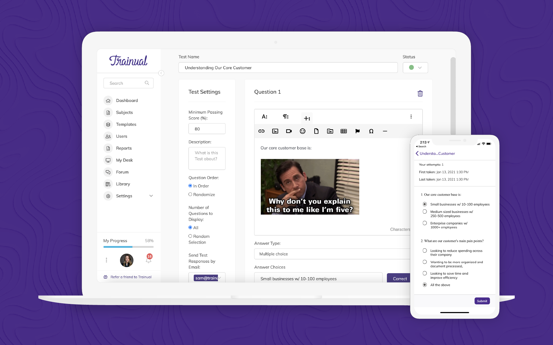Open Dashboard from the sidebar

(127, 101)
